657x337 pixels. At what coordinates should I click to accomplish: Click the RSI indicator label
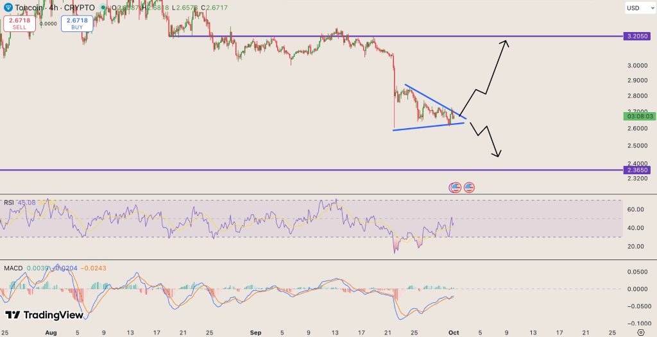click(x=9, y=202)
